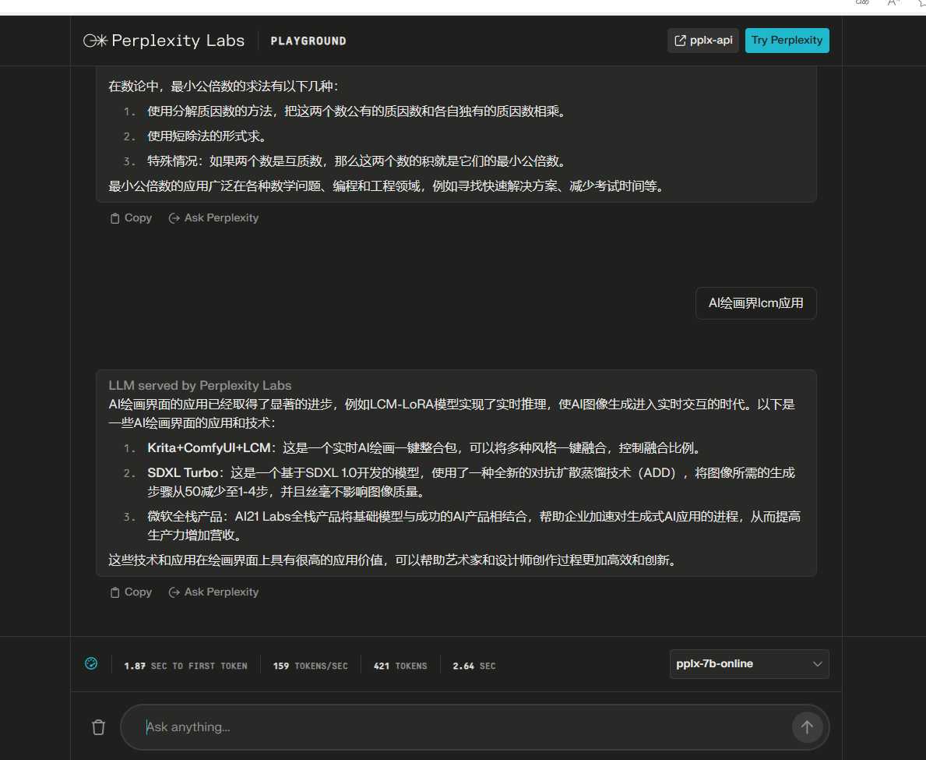Viewport: 926px width, 760px height.
Task: Click the 特殊情况 list item
Action: tap(357, 161)
